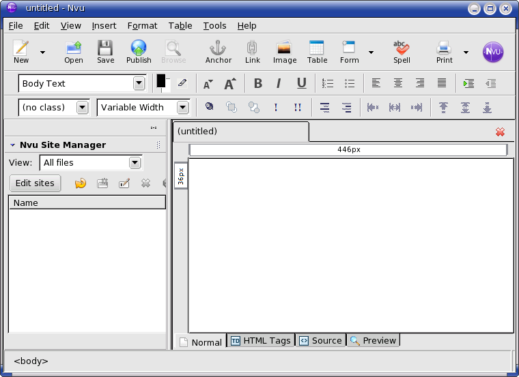Open the Form button dropdown arrow

[371, 52]
